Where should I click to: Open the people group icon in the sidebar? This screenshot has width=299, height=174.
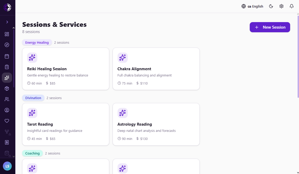tap(7, 99)
